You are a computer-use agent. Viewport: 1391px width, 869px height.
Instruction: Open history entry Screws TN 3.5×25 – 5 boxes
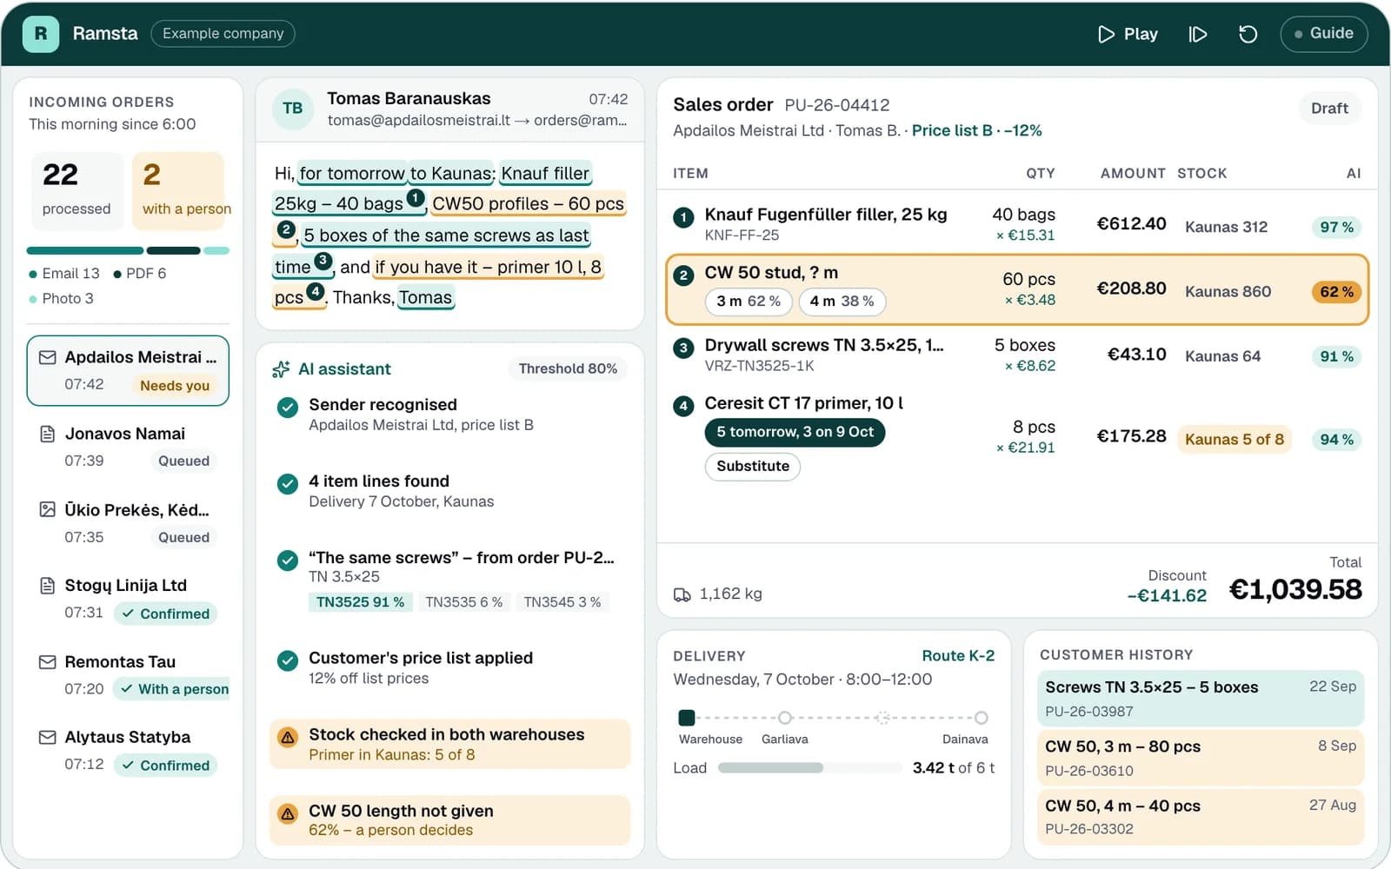1201,699
